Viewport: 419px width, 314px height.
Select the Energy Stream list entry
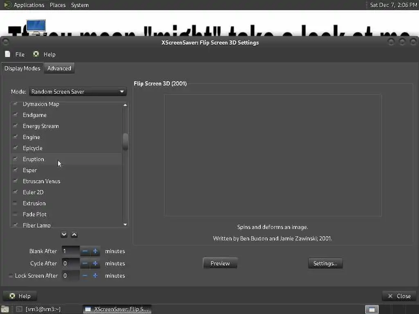coord(67,126)
